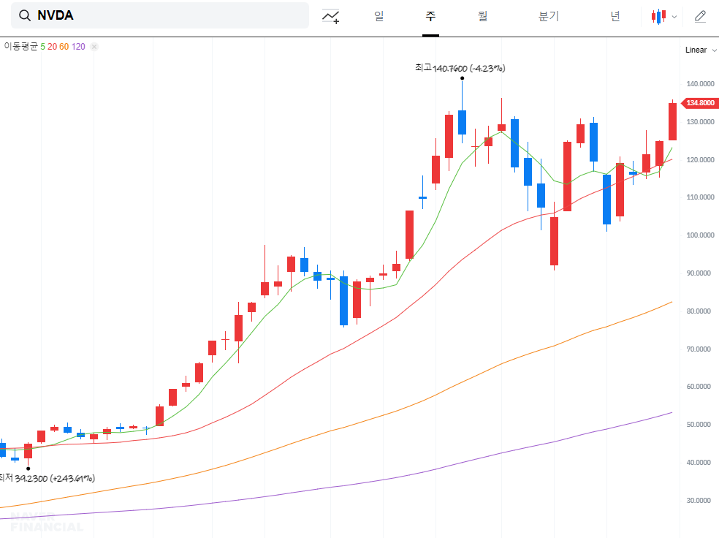Click the 5-period moving average value

(42, 47)
